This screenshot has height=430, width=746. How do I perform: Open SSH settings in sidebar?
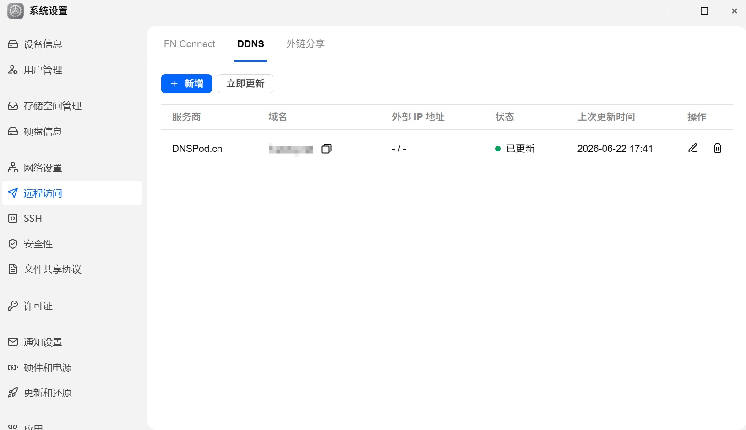72,218
